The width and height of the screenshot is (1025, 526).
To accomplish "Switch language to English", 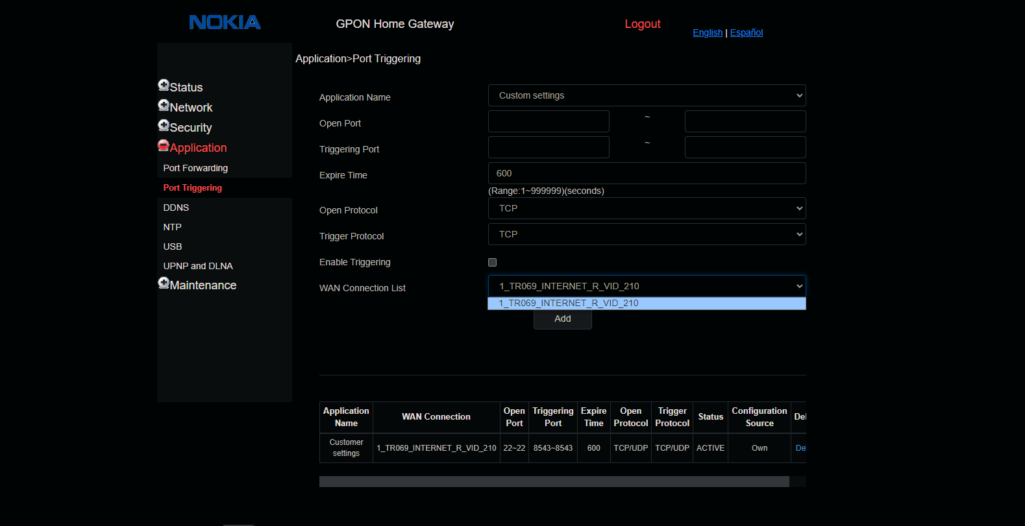I will tap(708, 32).
